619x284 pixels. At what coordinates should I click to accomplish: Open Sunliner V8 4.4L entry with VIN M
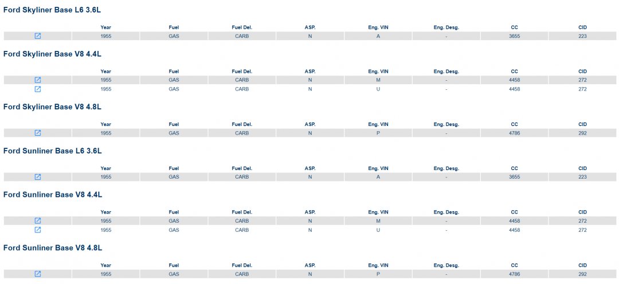(x=38, y=220)
